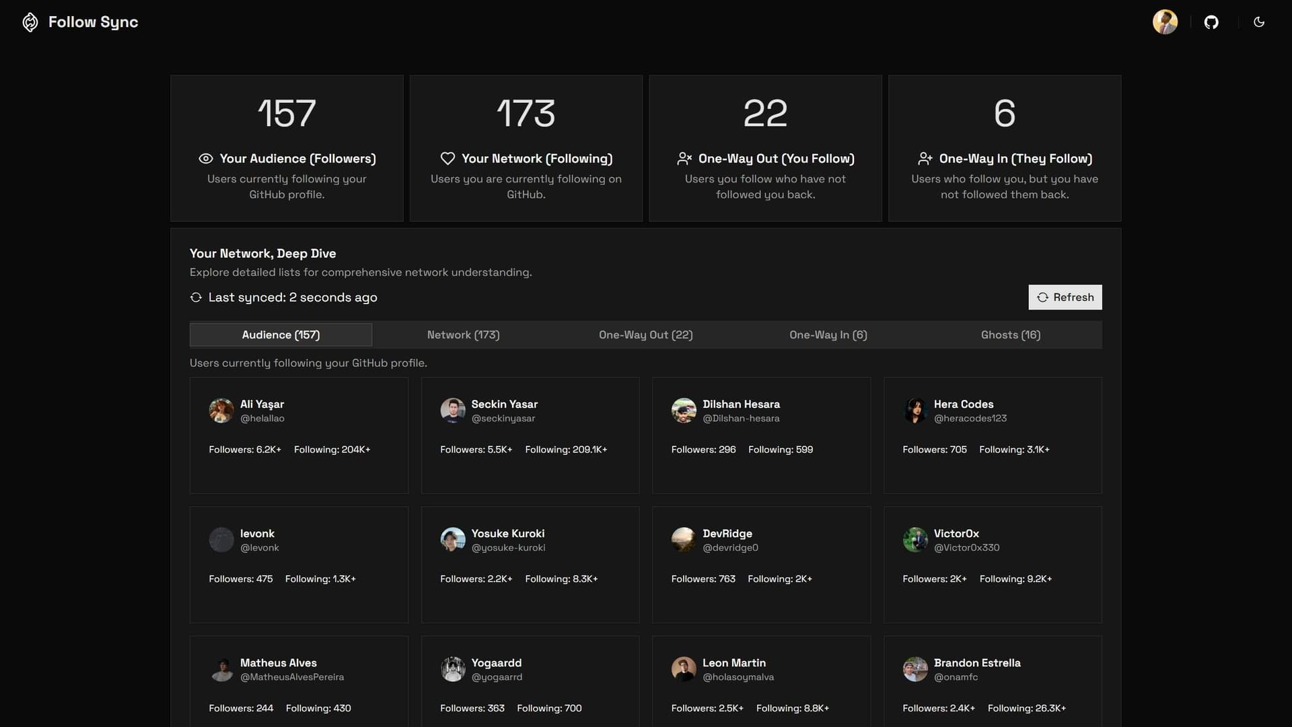Select the 173 Your Network stat card

[x=526, y=148]
